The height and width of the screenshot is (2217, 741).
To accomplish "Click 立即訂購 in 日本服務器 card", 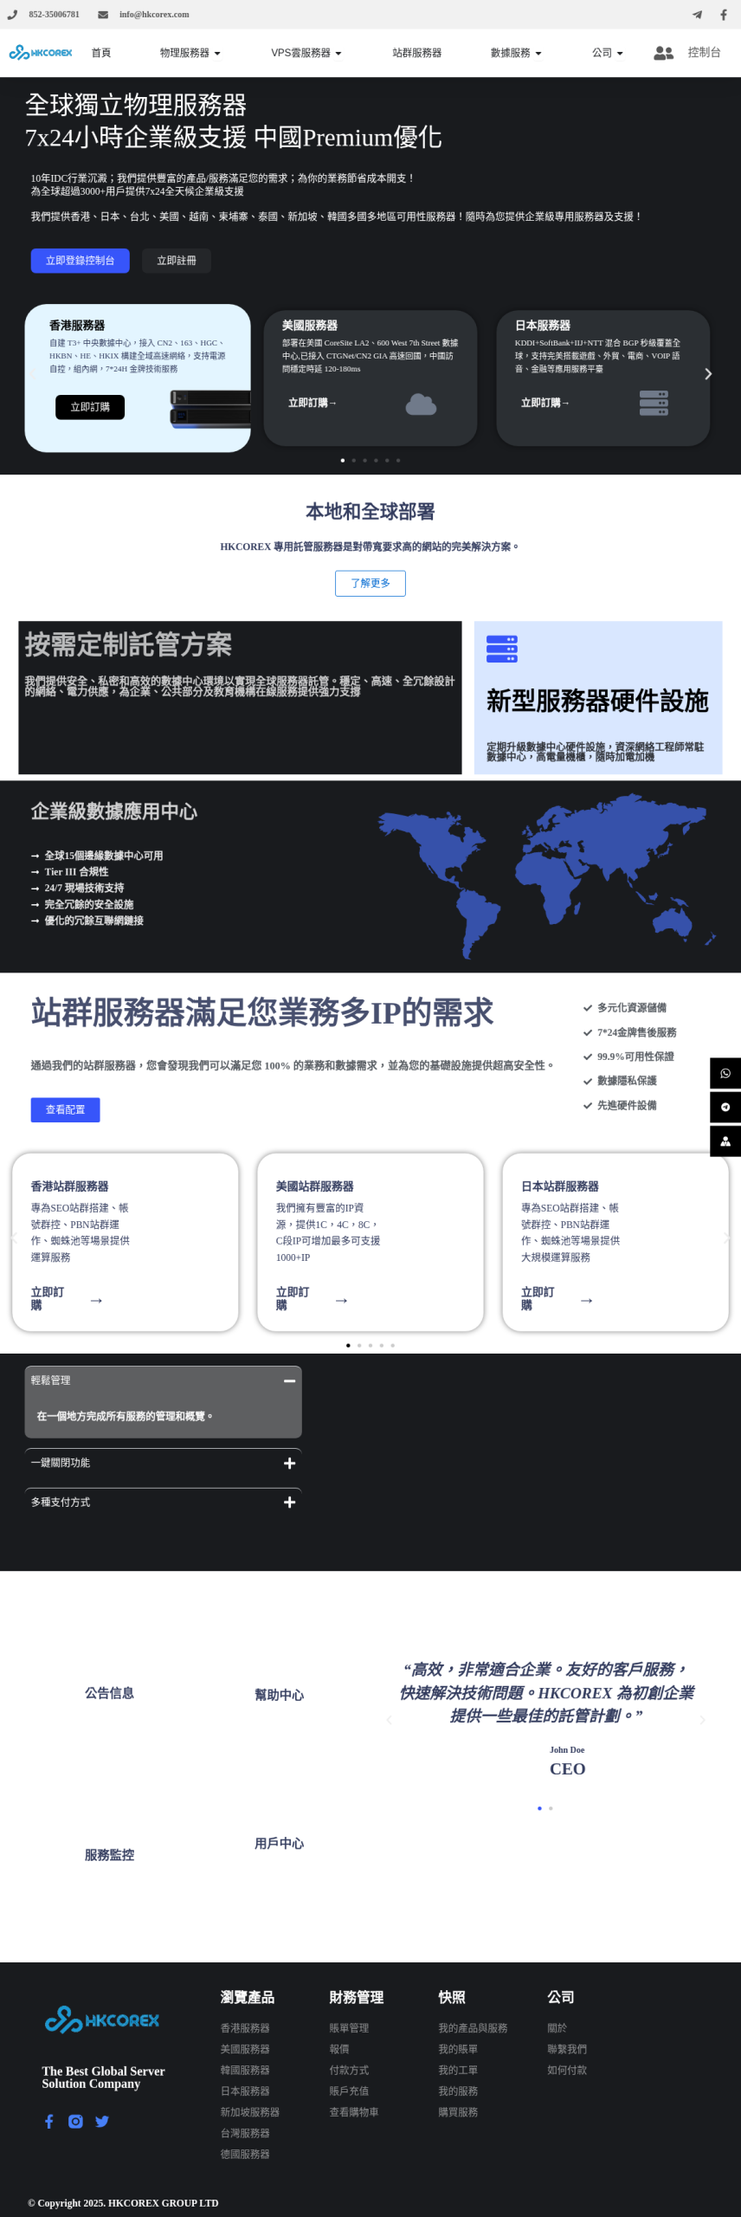I will (x=545, y=403).
